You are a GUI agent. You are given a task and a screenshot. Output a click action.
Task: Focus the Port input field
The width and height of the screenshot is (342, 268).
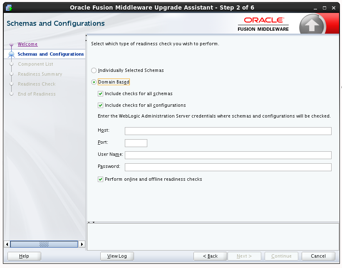136,143
